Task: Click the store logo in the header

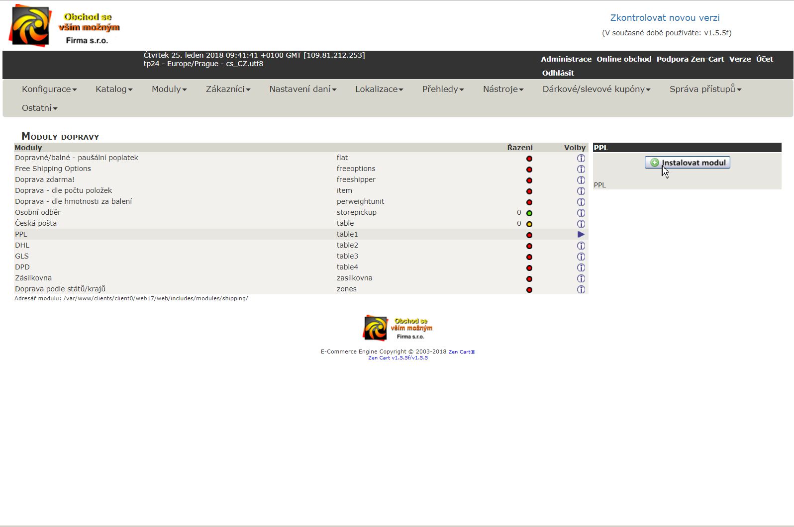Action: [65, 26]
